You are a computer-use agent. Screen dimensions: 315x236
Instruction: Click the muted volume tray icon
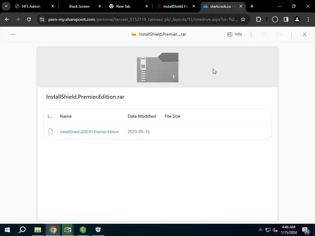point(275,230)
